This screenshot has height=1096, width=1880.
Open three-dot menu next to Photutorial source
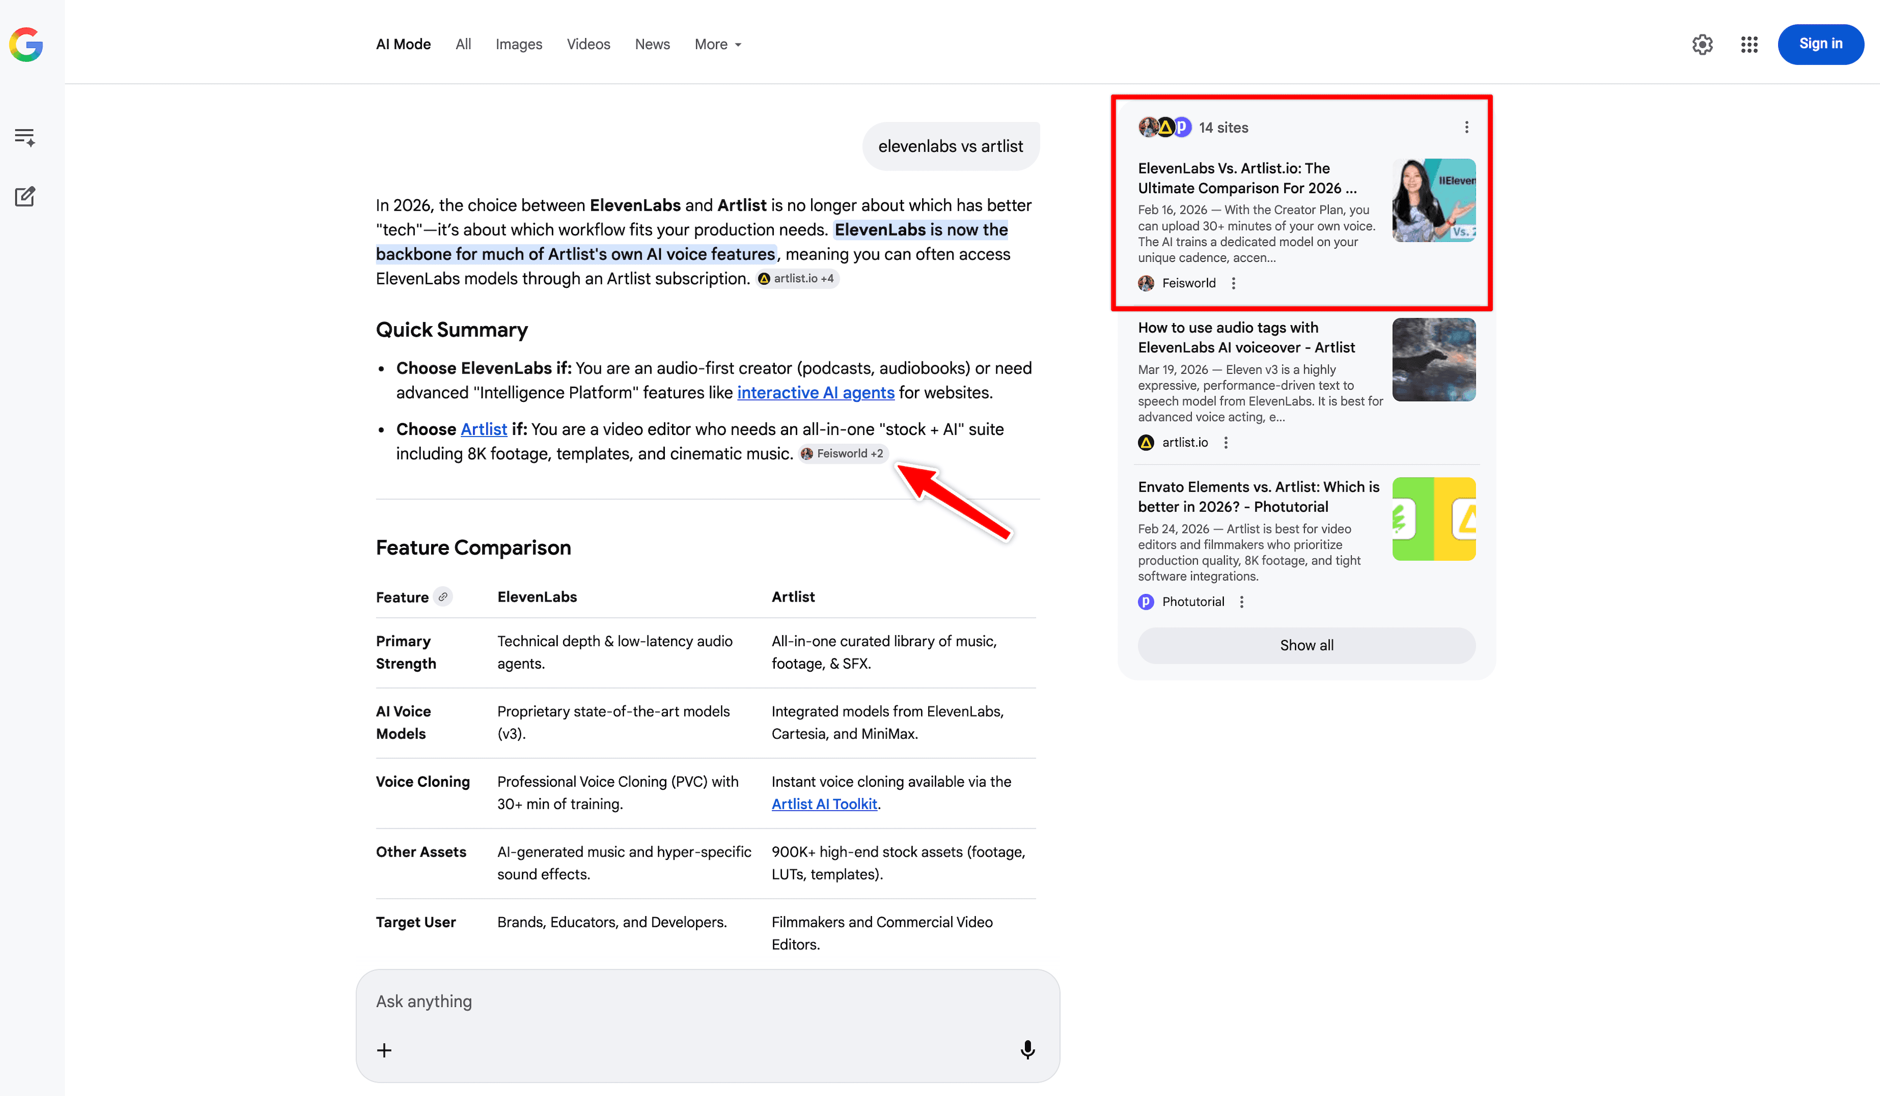(1241, 602)
